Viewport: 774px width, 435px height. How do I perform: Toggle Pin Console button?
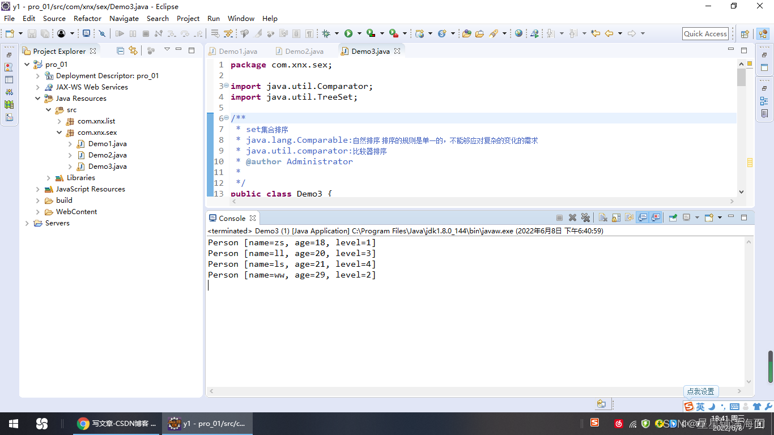(673, 217)
